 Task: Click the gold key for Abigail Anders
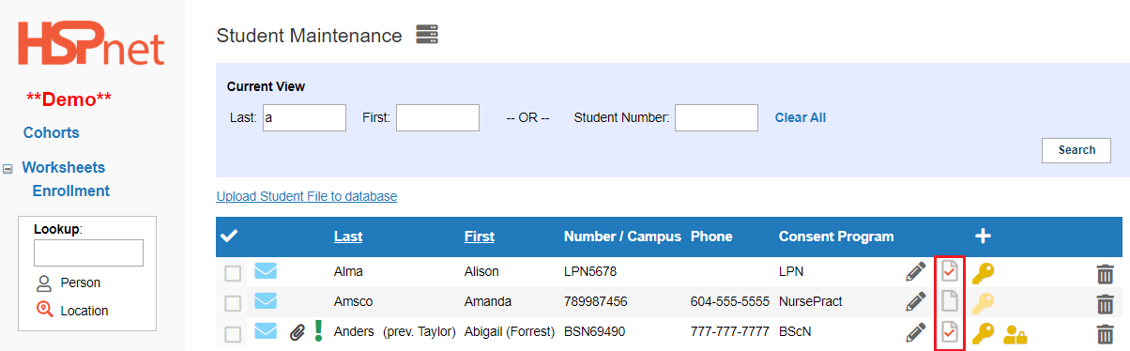point(983,332)
